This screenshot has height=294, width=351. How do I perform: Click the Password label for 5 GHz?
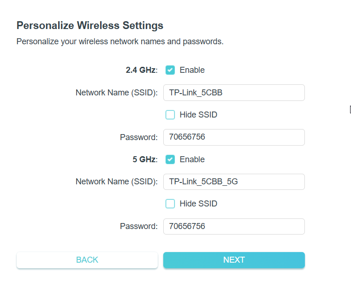[x=138, y=226]
